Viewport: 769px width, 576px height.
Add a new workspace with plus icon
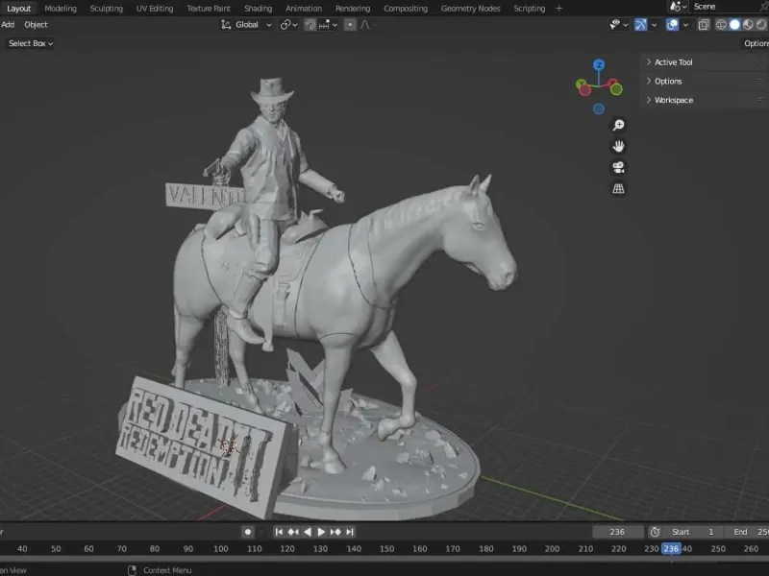(x=558, y=9)
